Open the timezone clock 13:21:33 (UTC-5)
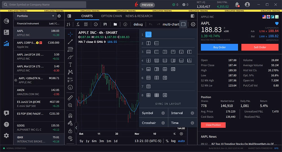 [148, 141]
